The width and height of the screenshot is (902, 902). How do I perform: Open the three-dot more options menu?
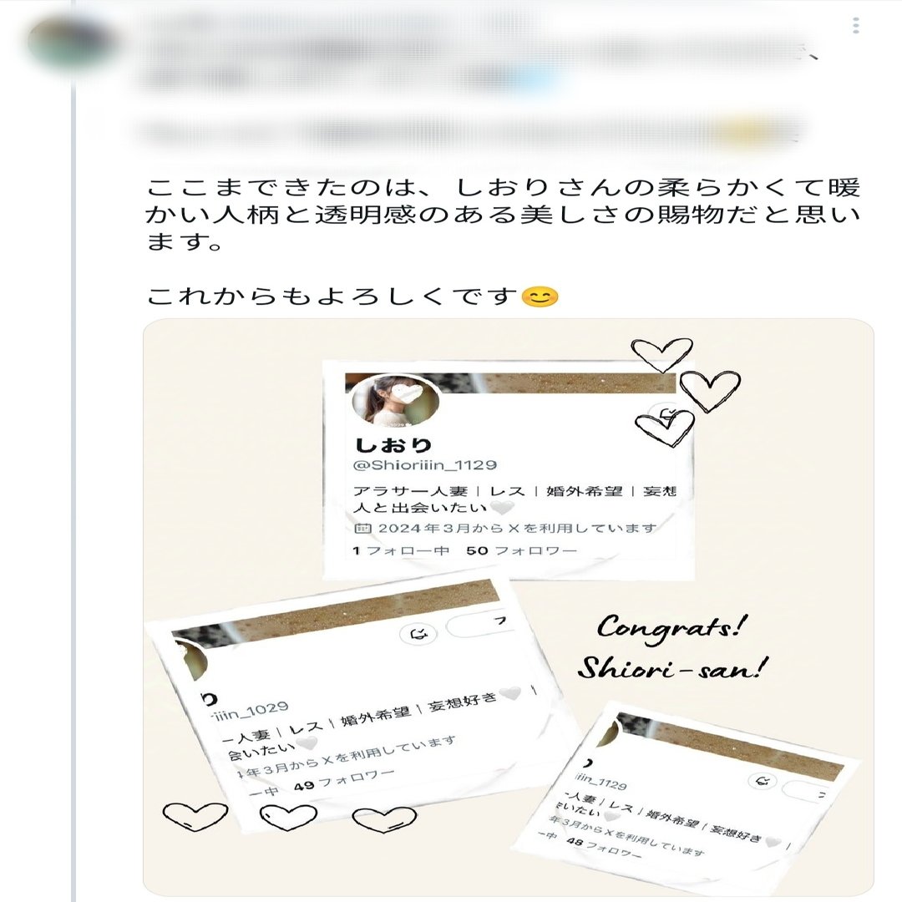pyautogui.click(x=856, y=25)
